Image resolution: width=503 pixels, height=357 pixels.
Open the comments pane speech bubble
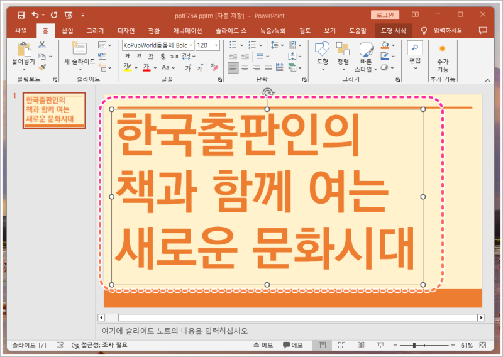coord(483,30)
